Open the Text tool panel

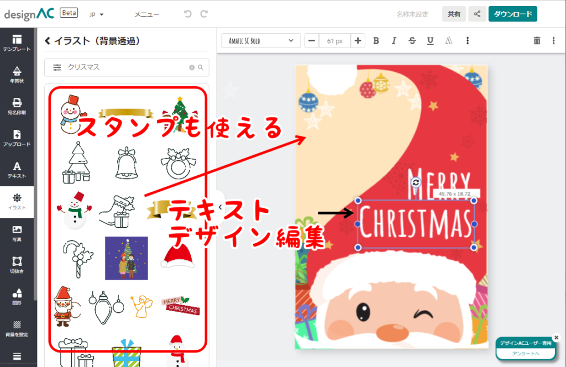(x=17, y=169)
